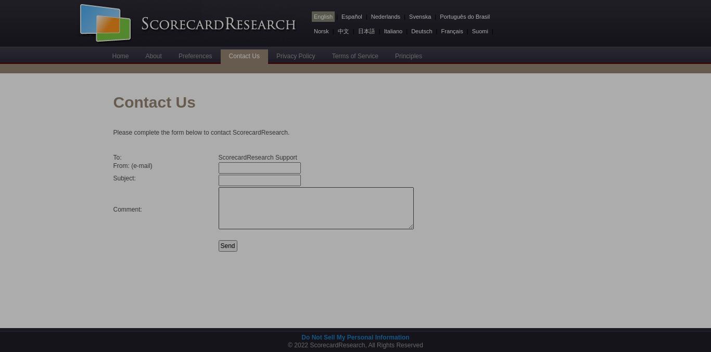The height and width of the screenshot is (352, 711).
Task: Open the Privacy Policy tab
Action: pos(296,56)
